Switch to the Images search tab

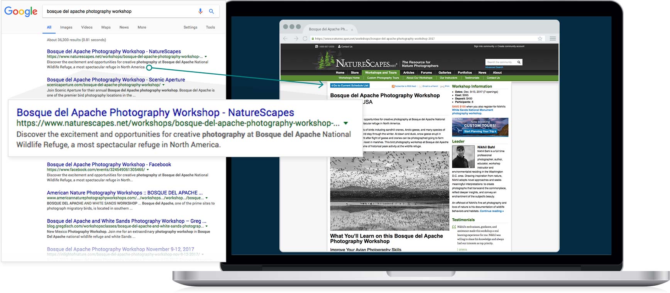tap(66, 27)
